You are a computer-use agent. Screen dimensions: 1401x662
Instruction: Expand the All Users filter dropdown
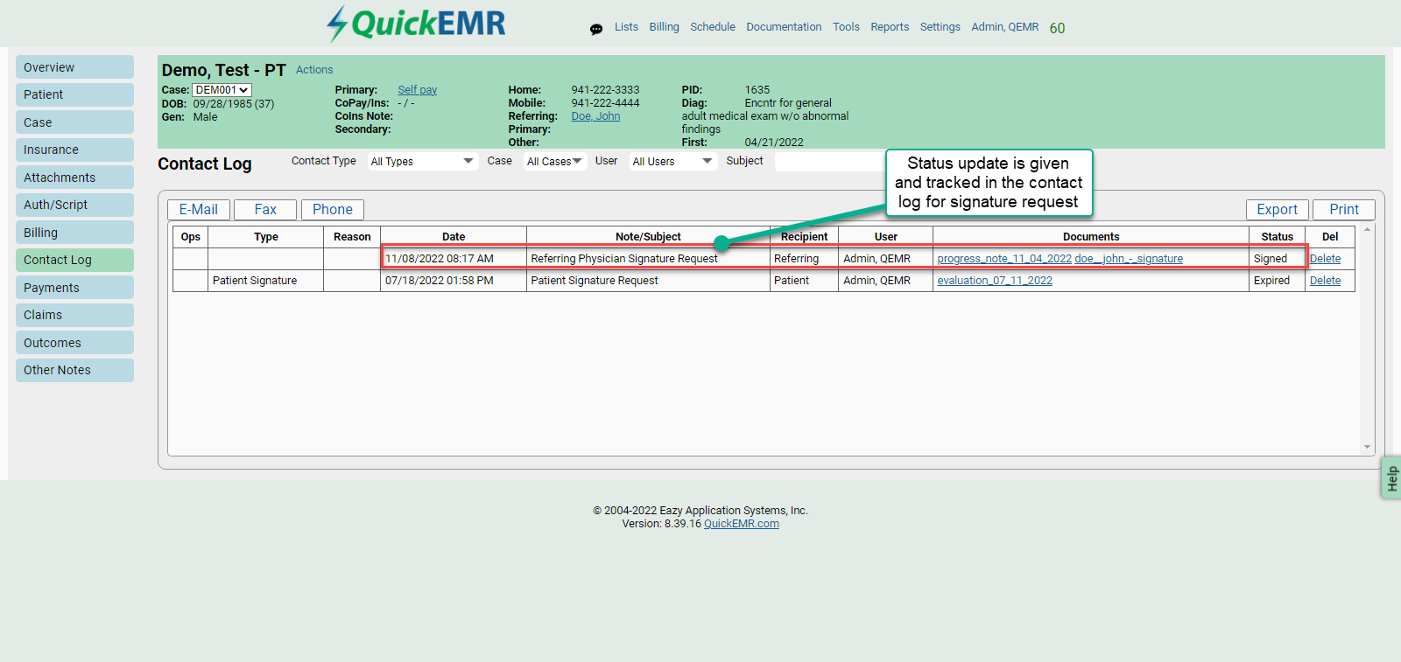pyautogui.click(x=672, y=162)
